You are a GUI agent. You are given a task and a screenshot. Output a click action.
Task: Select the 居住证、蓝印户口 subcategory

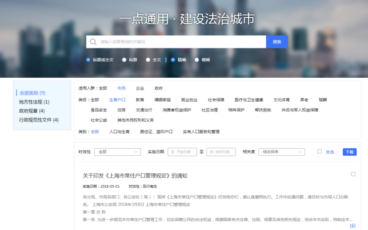pyautogui.click(x=156, y=132)
